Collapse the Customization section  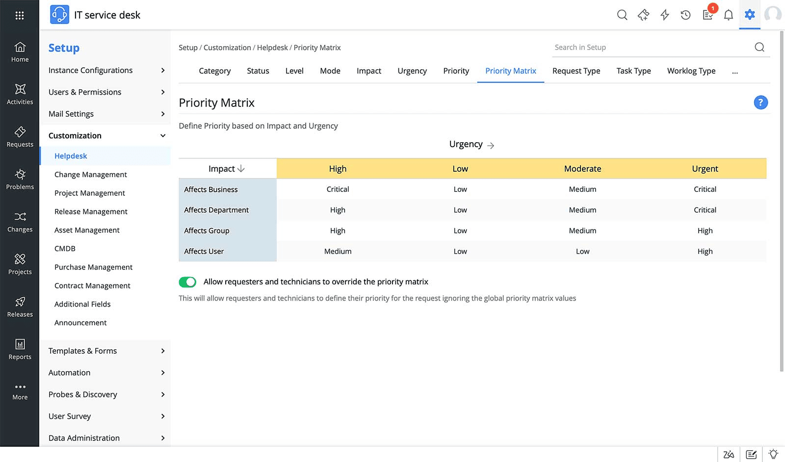(x=105, y=135)
